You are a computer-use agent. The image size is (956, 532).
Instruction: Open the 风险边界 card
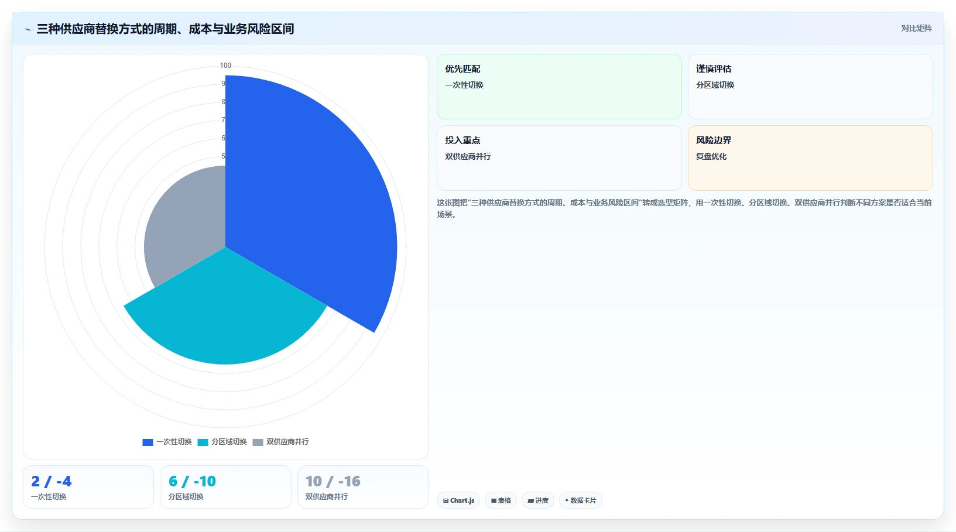click(x=810, y=158)
